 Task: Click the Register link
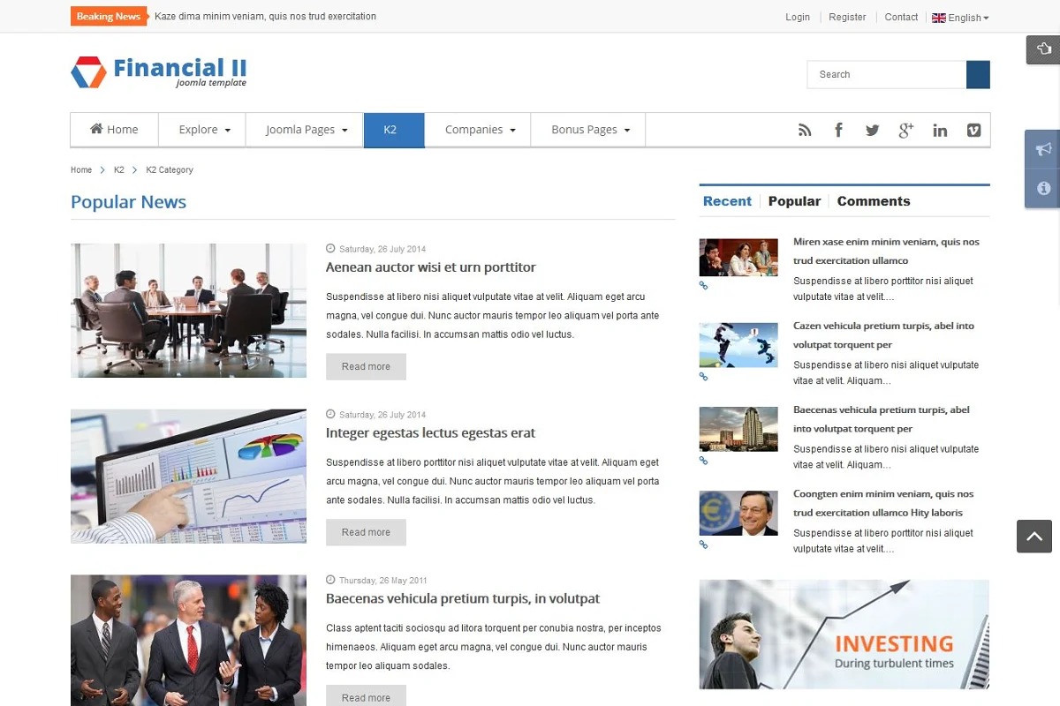[x=847, y=18]
